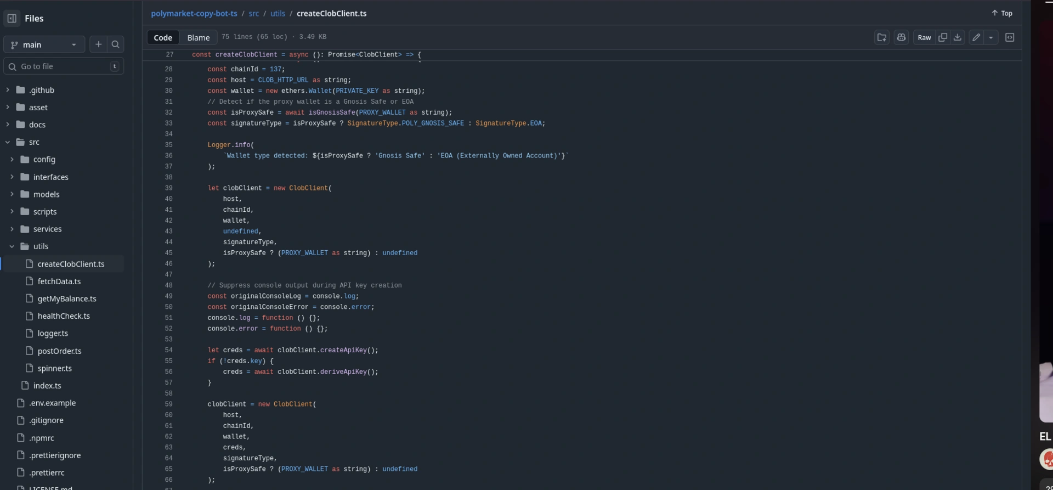Open healthCheck.ts file
Viewport: 1053px width, 490px height.
point(64,316)
